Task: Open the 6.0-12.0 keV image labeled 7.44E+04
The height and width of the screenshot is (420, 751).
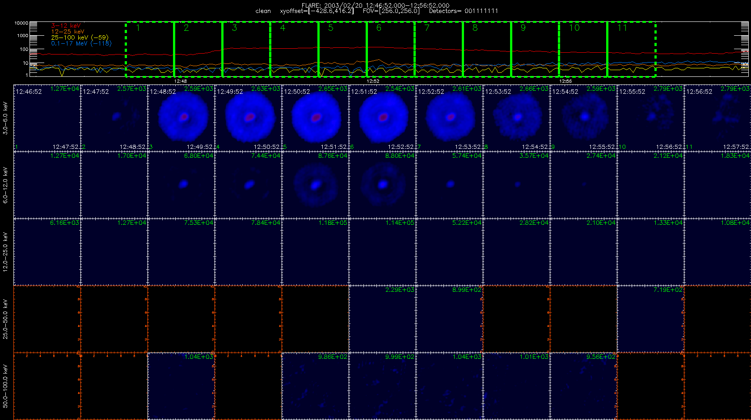Action: click(x=249, y=185)
